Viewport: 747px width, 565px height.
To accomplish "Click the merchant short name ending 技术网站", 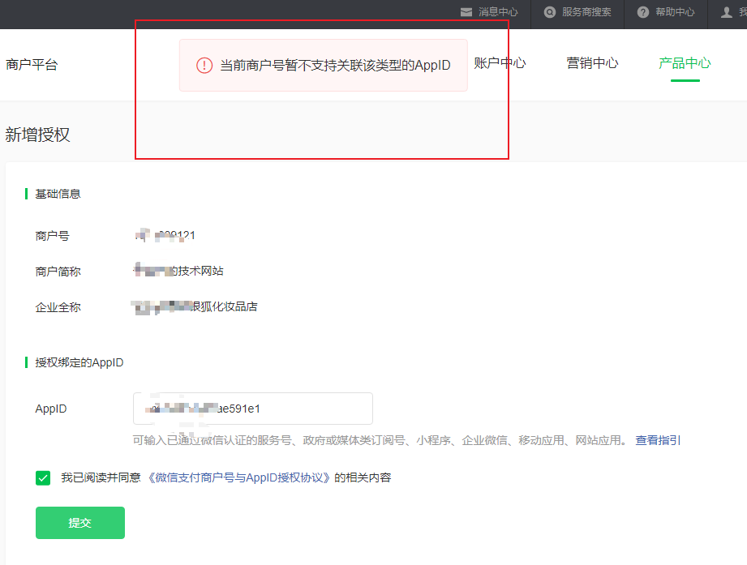I will tap(178, 271).
